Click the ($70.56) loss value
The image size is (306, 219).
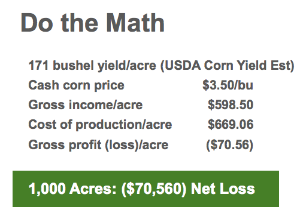pos(230,145)
